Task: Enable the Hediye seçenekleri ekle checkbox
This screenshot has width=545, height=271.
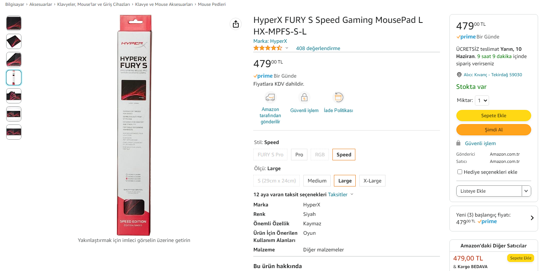Action: click(460, 172)
